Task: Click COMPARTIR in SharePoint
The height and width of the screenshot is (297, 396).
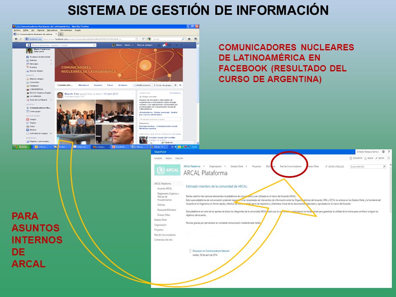Action: [x=356, y=158]
